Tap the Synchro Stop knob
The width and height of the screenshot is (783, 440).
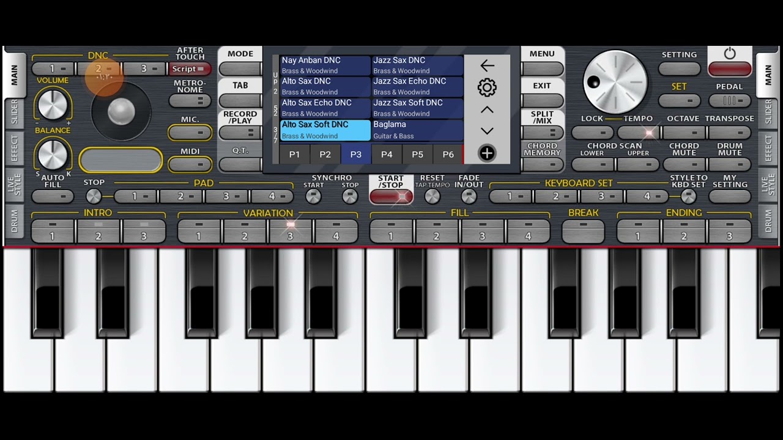tap(350, 196)
